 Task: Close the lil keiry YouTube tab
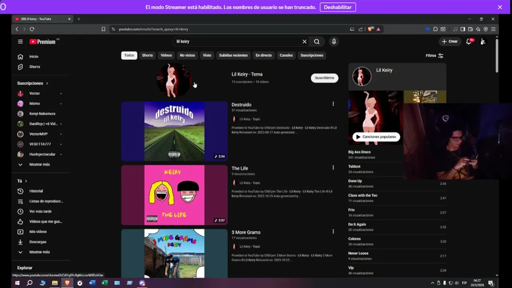(69, 19)
